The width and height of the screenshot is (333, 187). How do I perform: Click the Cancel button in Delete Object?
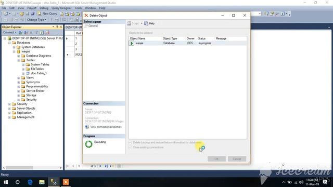click(237, 159)
